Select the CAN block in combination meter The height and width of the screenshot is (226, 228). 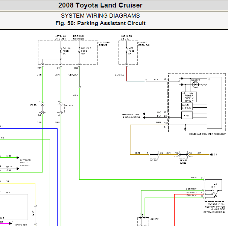(x=187, y=116)
